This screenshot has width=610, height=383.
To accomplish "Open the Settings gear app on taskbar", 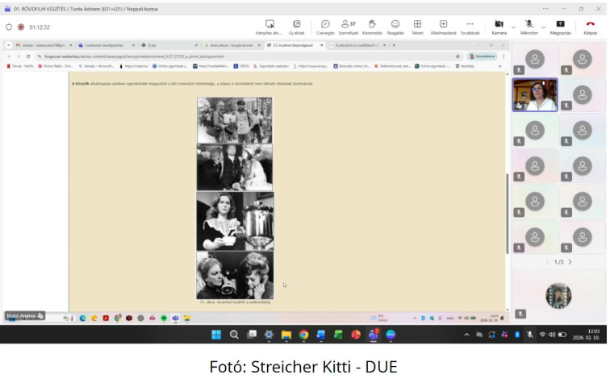I will [x=269, y=335].
